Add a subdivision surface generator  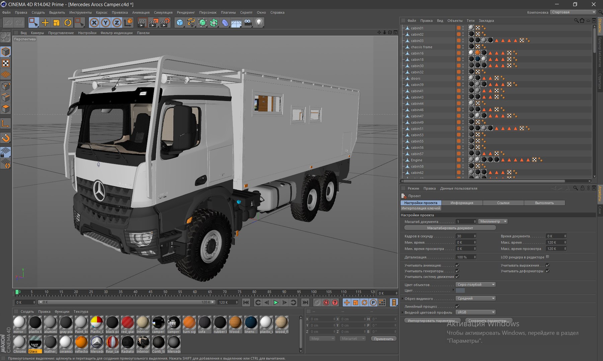[x=202, y=22]
